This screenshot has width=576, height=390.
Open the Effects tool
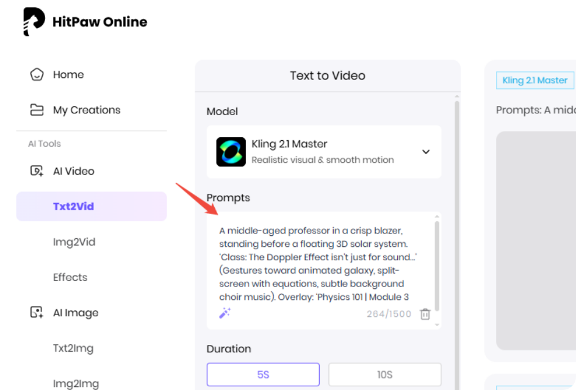(x=70, y=277)
